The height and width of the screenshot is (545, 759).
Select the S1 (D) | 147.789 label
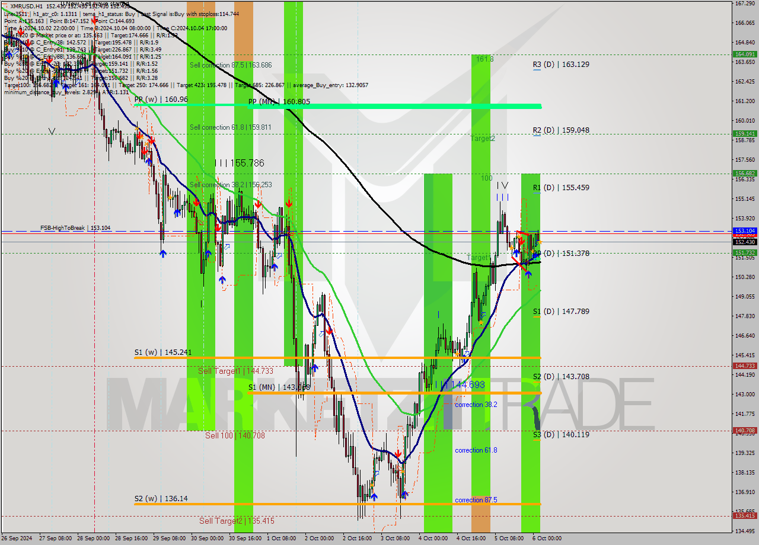pos(561,311)
